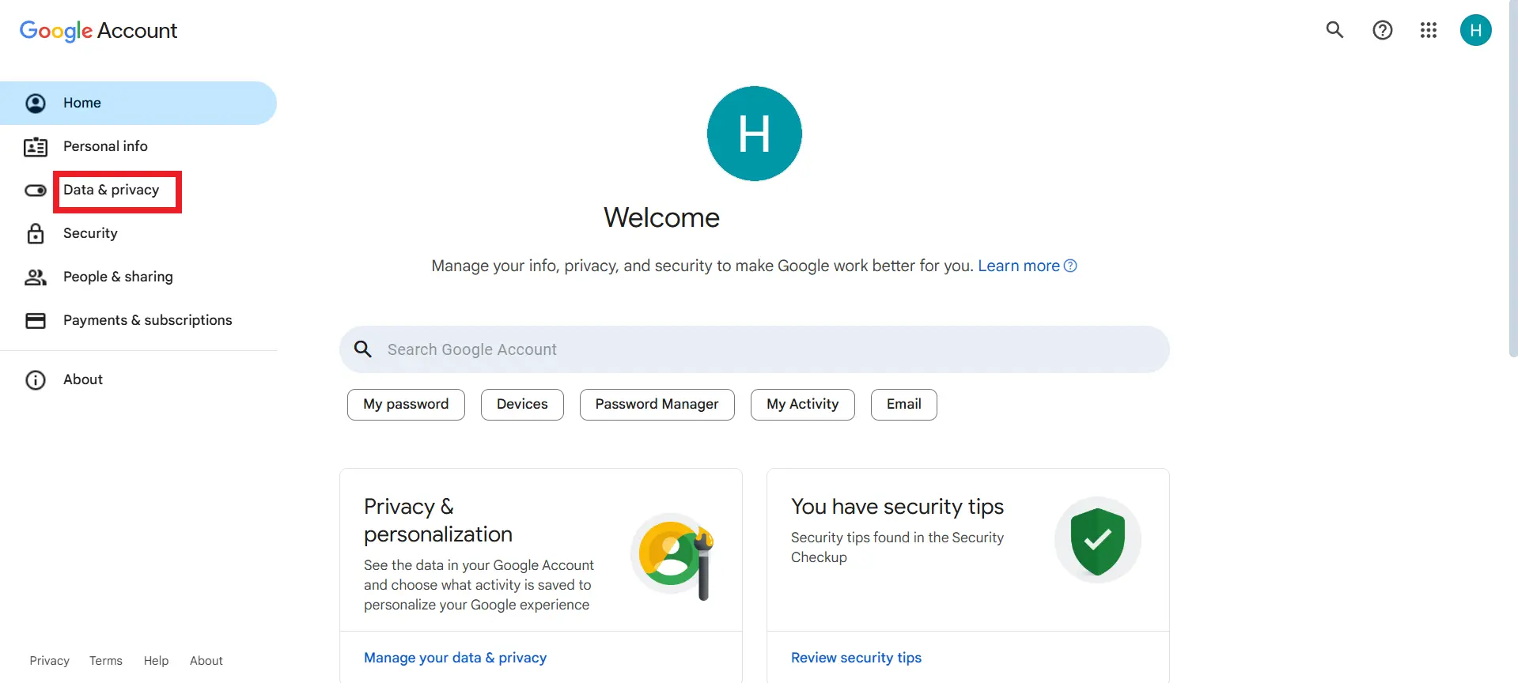Click the magnifier inside Search Google Account bar
The image size is (1518, 683).
pos(363,349)
